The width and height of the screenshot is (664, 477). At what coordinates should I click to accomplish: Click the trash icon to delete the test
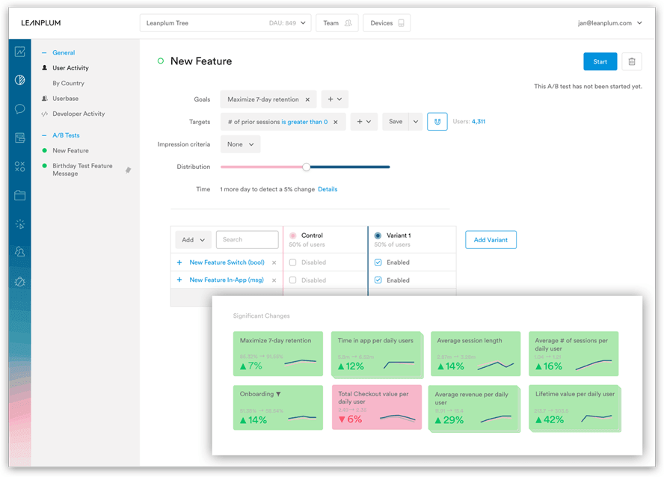pos(632,61)
